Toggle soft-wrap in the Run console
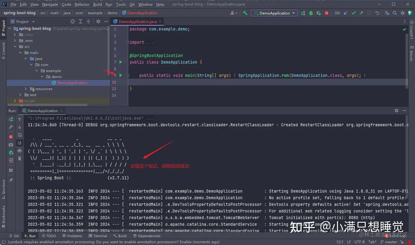The image size is (415, 245). click(20, 135)
